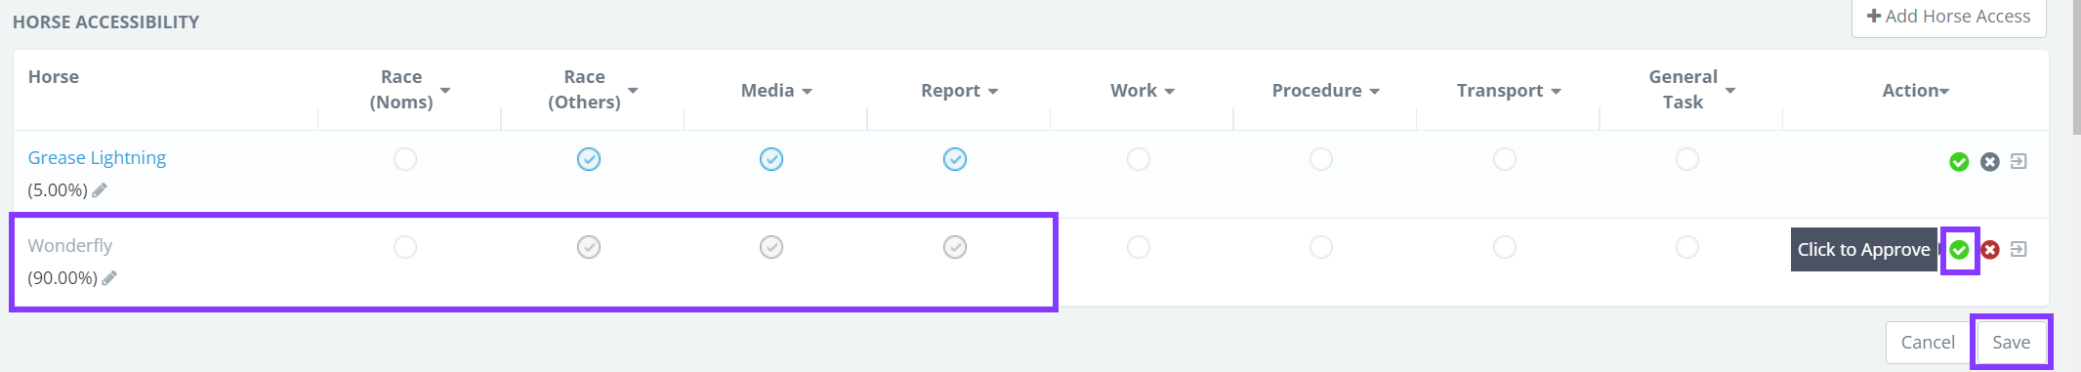Reject Wonderfly access with red cross icon
This screenshot has width=2081, height=372.
(x=1990, y=250)
